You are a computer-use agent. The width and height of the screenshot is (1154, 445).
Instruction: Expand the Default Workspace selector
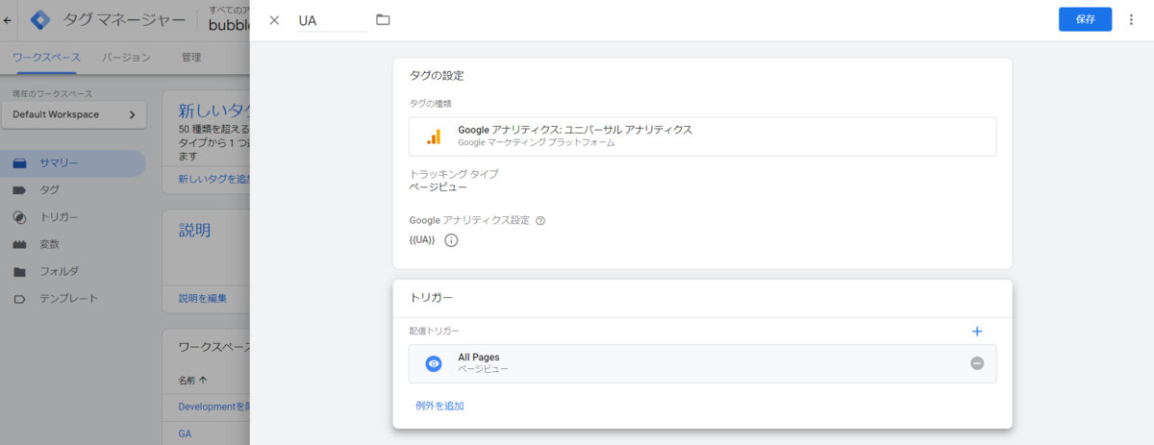click(74, 114)
